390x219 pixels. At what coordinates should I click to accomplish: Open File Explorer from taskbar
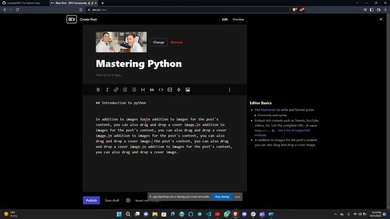coord(155,214)
